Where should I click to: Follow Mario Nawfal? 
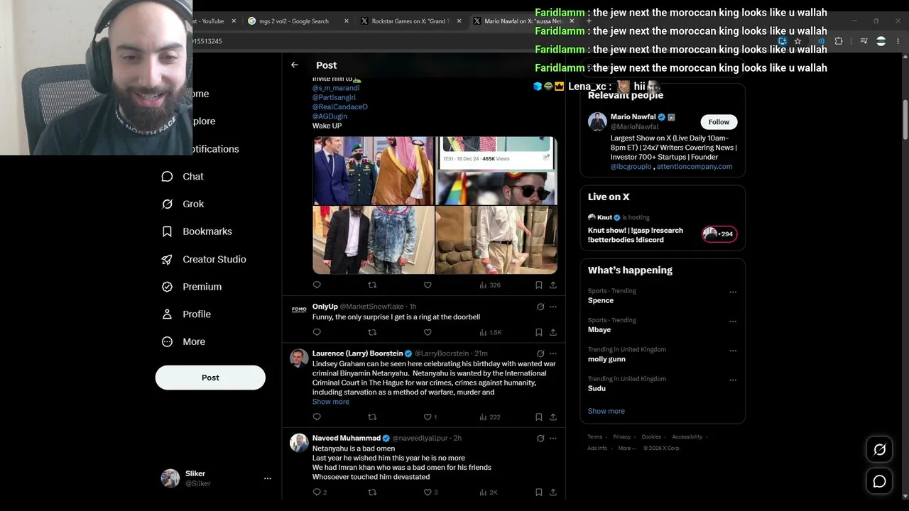tap(719, 122)
